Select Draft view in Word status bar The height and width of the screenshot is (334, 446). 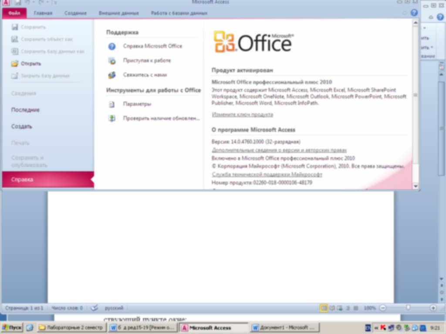coord(355,308)
